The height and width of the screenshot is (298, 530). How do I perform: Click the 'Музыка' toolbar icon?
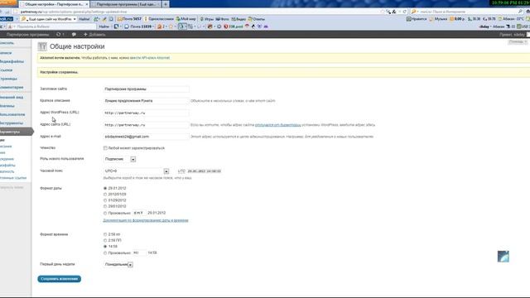(x=438, y=19)
